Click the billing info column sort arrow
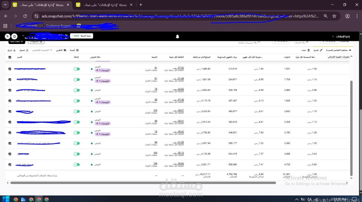The height and width of the screenshot is (202, 362). (351, 56)
